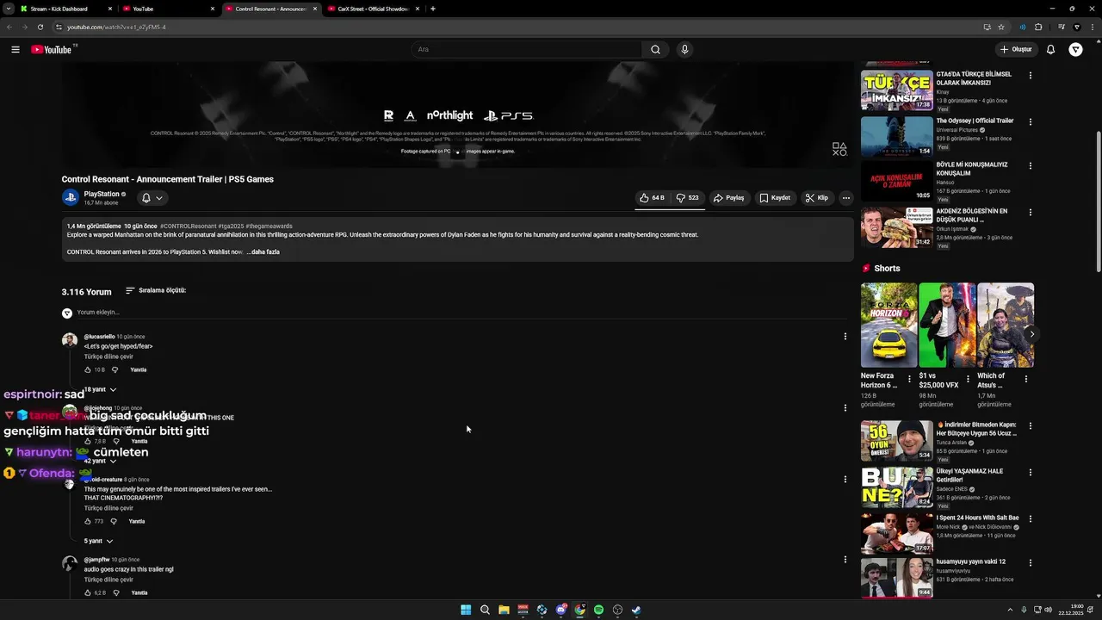Image resolution: width=1102 pixels, height=620 pixels.
Task: Open the Steam icon in the taskbar
Action: click(x=636, y=610)
